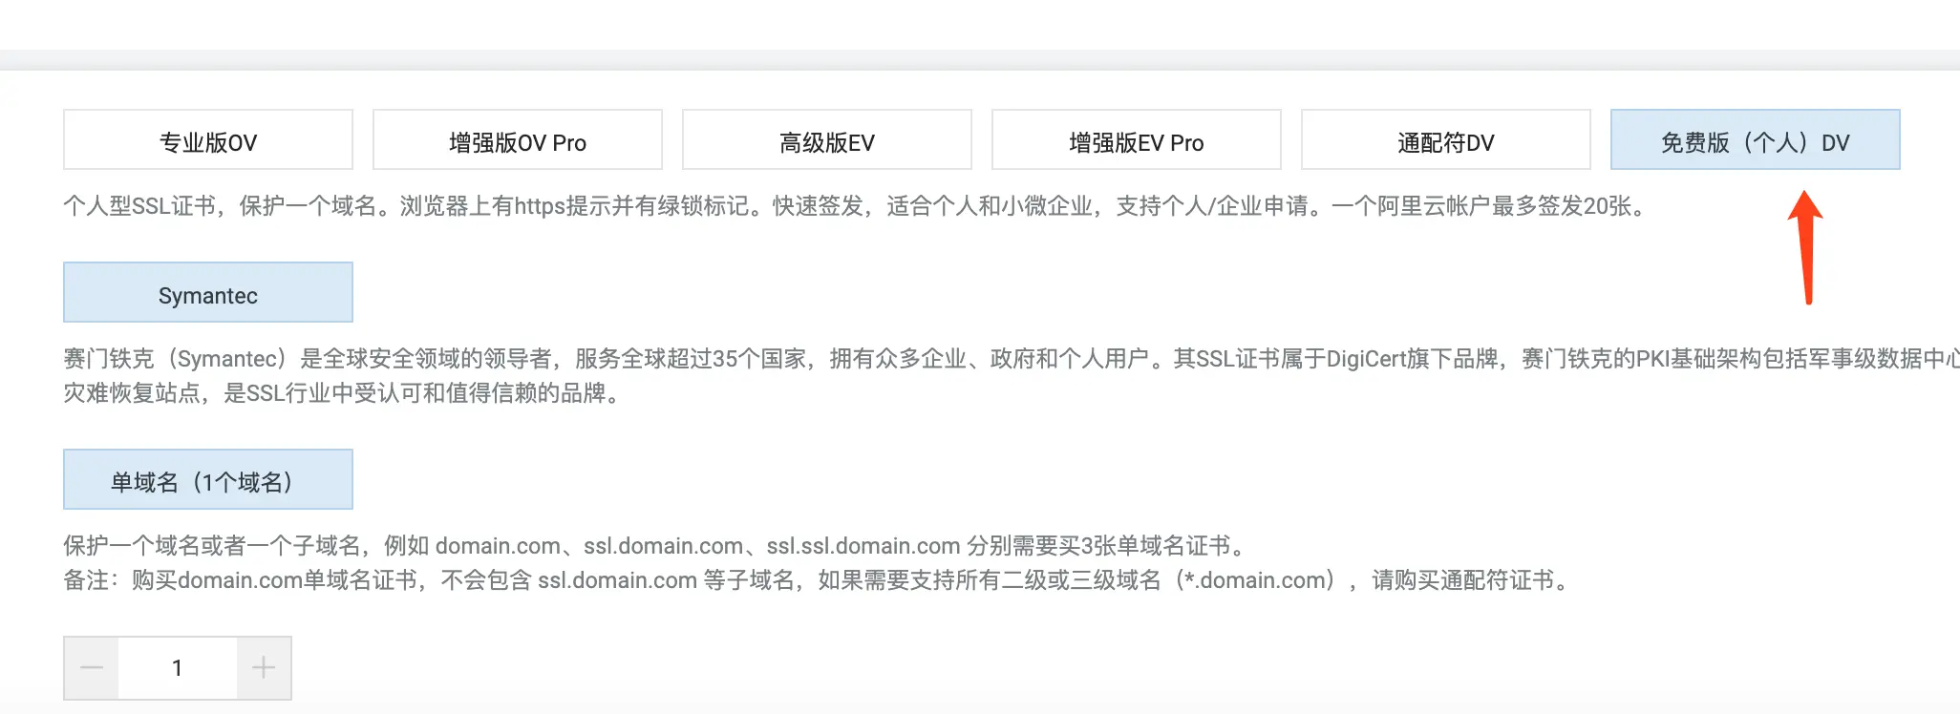Focus the quantity input showing 1
The image size is (1960, 714).
coord(178,668)
